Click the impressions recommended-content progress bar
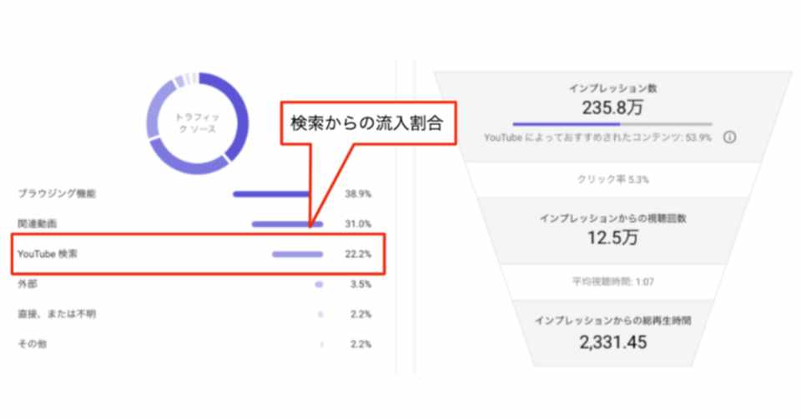 [x=612, y=123]
